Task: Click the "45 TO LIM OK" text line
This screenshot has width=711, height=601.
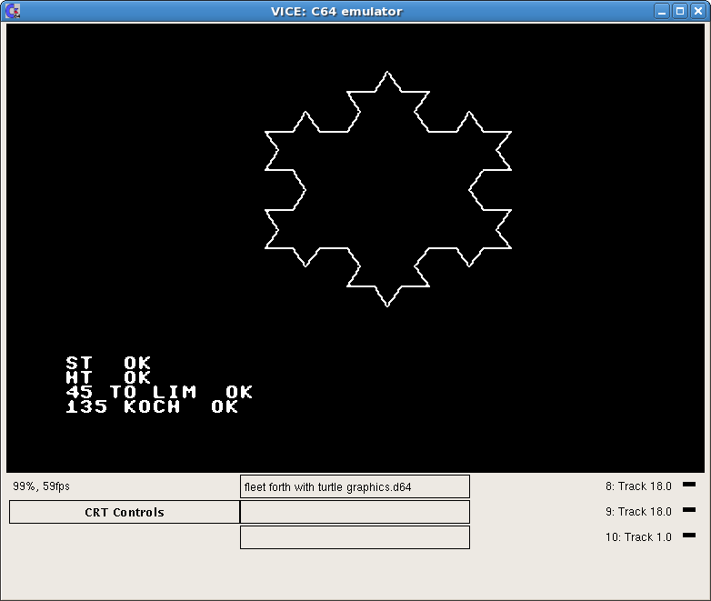Action: pos(159,393)
